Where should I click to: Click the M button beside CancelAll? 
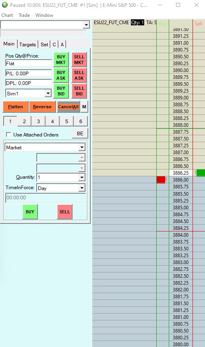pyautogui.click(x=84, y=107)
